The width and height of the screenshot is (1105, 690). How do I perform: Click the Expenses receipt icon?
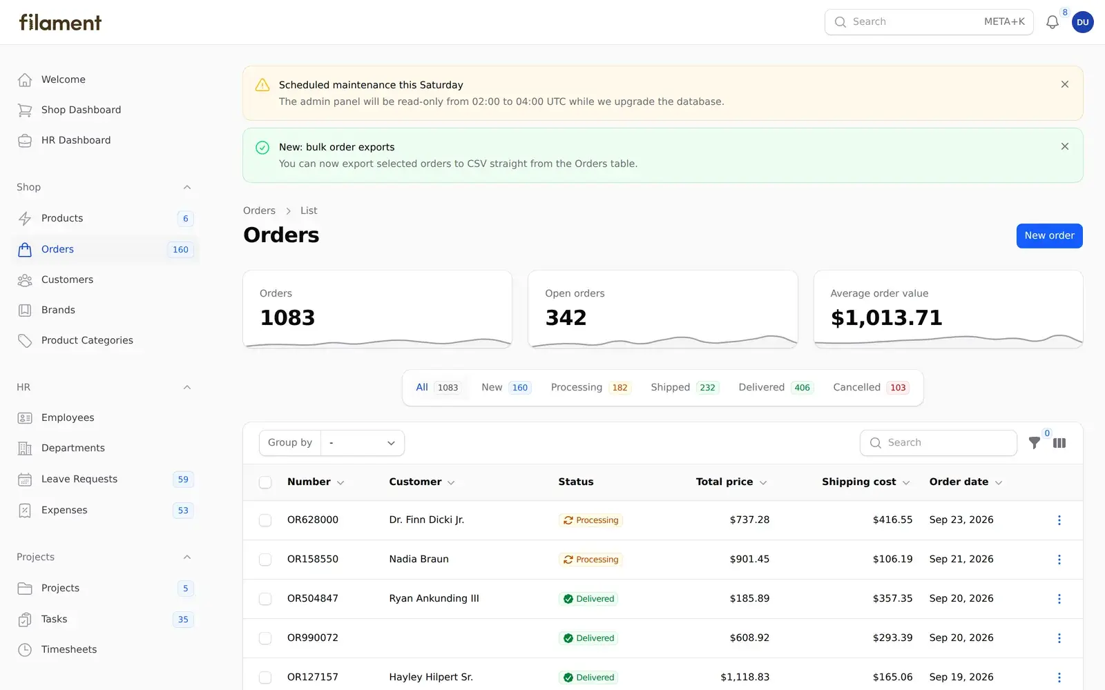point(25,511)
